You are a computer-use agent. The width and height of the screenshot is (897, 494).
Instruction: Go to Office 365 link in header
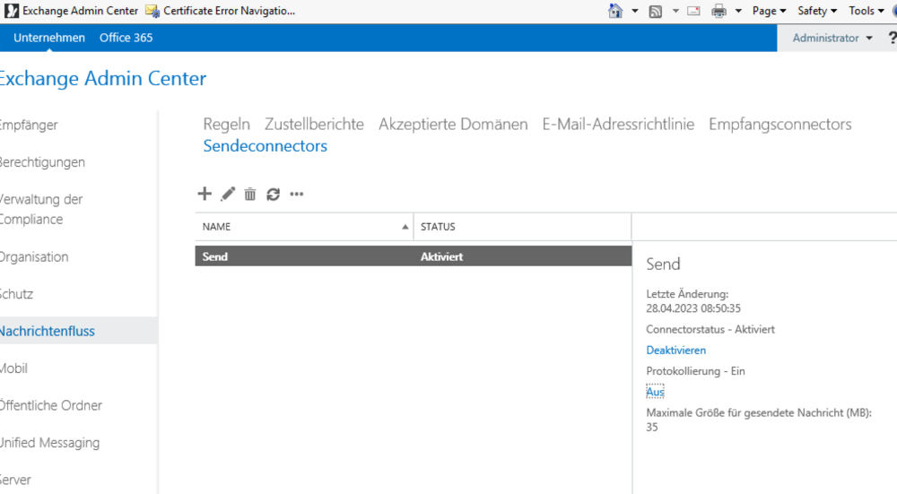(x=126, y=38)
